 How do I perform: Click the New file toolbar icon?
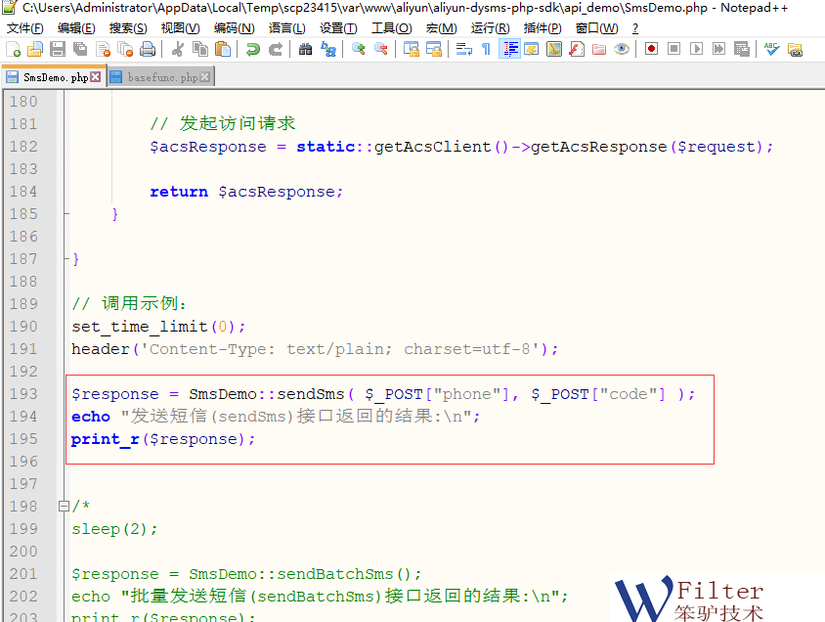point(14,49)
